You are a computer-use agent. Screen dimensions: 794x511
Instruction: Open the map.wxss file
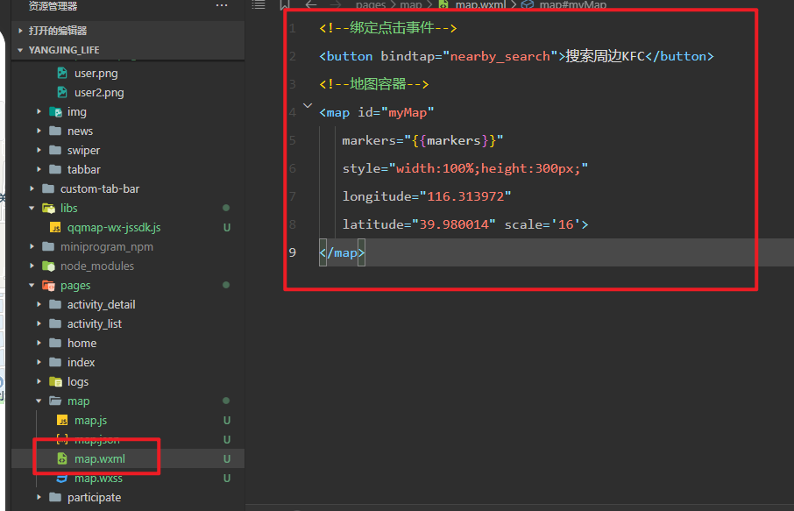coord(98,478)
